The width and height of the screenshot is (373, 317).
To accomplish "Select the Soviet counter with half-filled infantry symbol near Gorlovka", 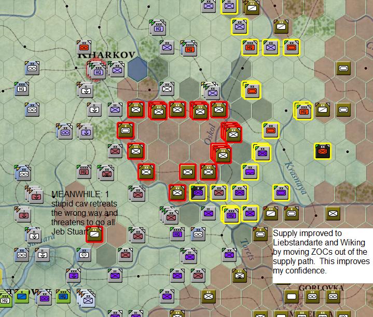I will 240,276.
